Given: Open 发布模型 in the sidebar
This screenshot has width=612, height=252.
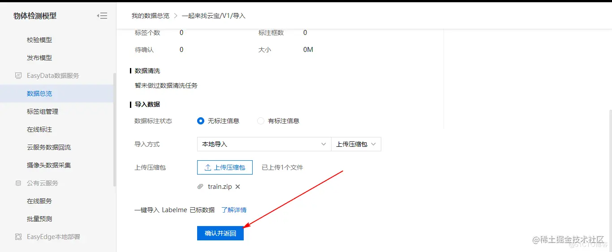Looking at the screenshot, I should (x=39, y=58).
